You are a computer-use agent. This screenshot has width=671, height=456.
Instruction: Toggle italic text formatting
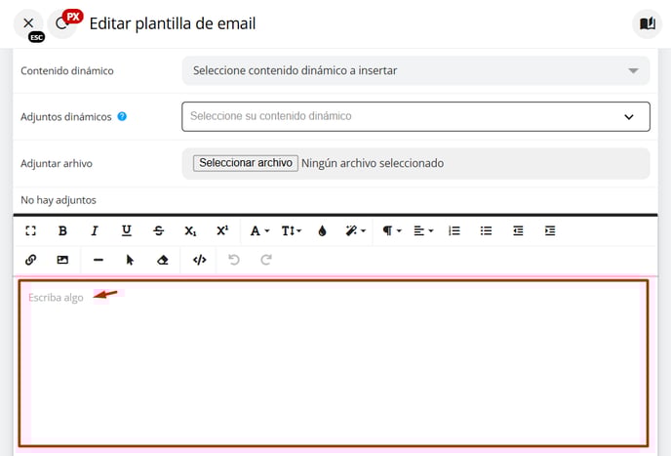(95, 231)
